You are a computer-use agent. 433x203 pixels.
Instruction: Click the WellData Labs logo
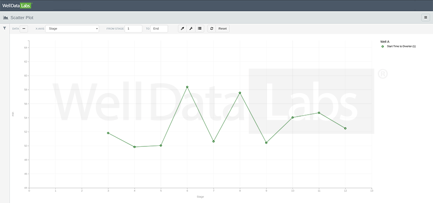tap(16, 5)
